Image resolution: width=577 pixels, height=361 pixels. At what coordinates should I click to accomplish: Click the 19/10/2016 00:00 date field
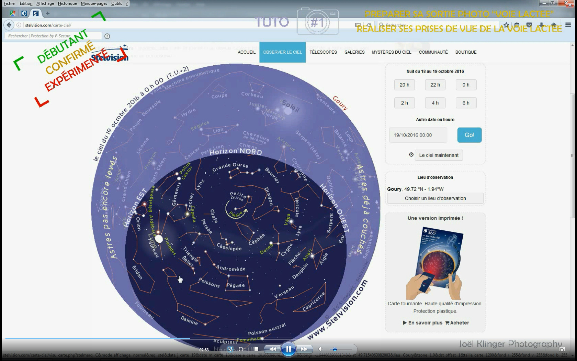(418, 135)
